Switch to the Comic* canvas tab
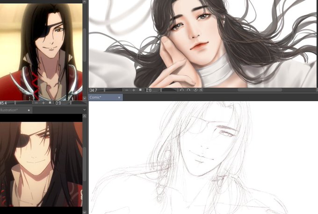The height and width of the screenshot is (214, 318). pos(106,97)
